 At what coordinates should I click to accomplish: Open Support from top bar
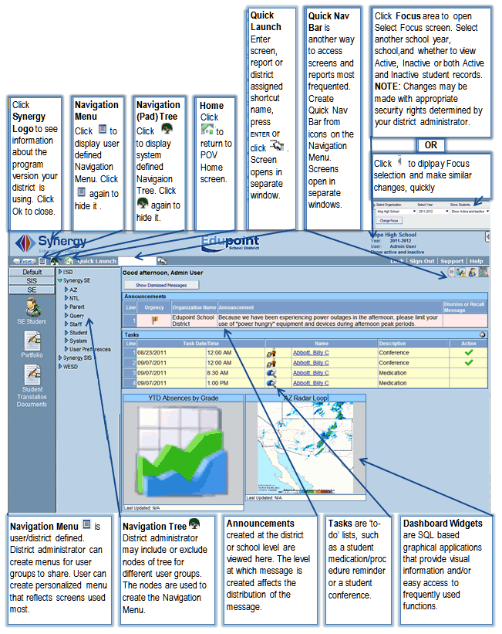(x=452, y=261)
